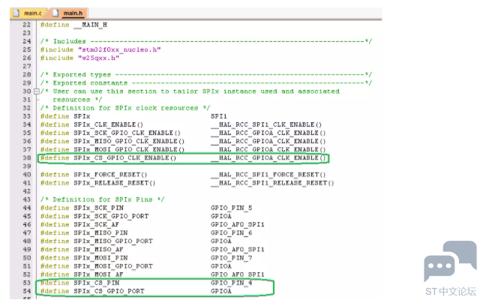Click the SPI1 value at line 33

click(219, 116)
